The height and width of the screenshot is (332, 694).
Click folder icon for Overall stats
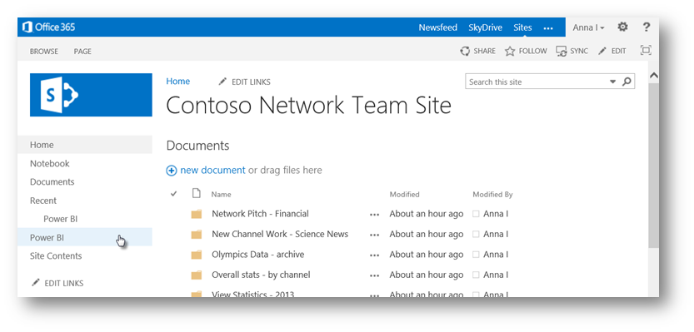[197, 275]
